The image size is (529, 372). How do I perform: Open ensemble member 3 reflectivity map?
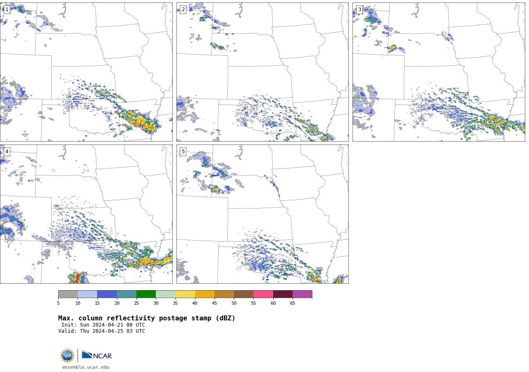(x=438, y=72)
